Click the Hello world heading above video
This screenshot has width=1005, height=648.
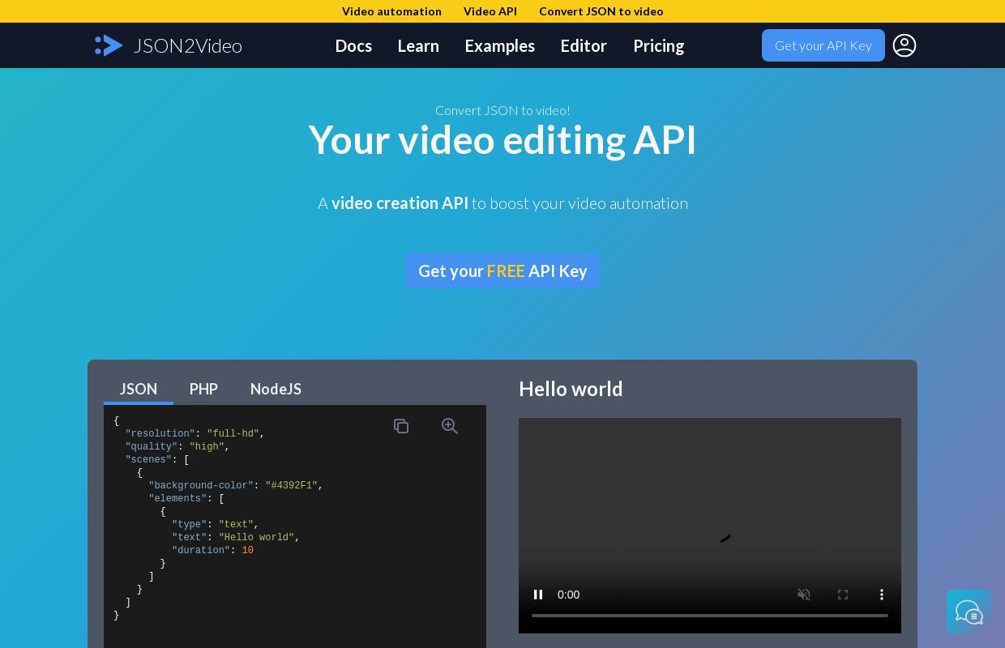571,389
